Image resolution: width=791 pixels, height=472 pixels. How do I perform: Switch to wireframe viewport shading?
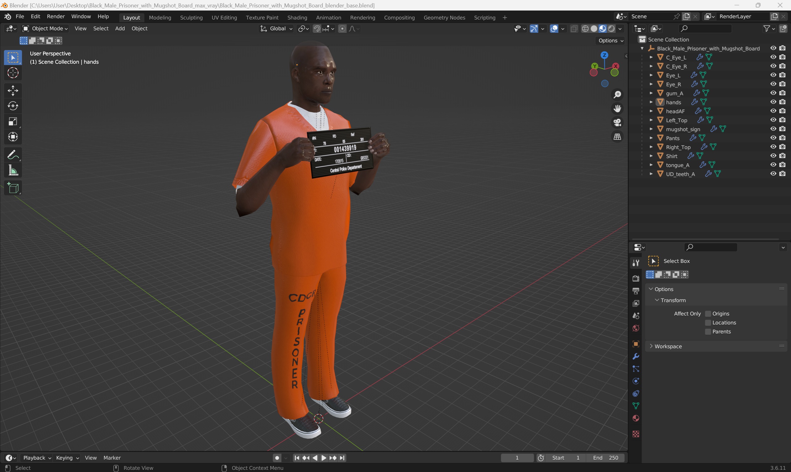coord(585,29)
